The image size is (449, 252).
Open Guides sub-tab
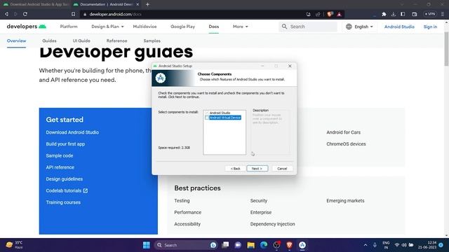[49, 41]
